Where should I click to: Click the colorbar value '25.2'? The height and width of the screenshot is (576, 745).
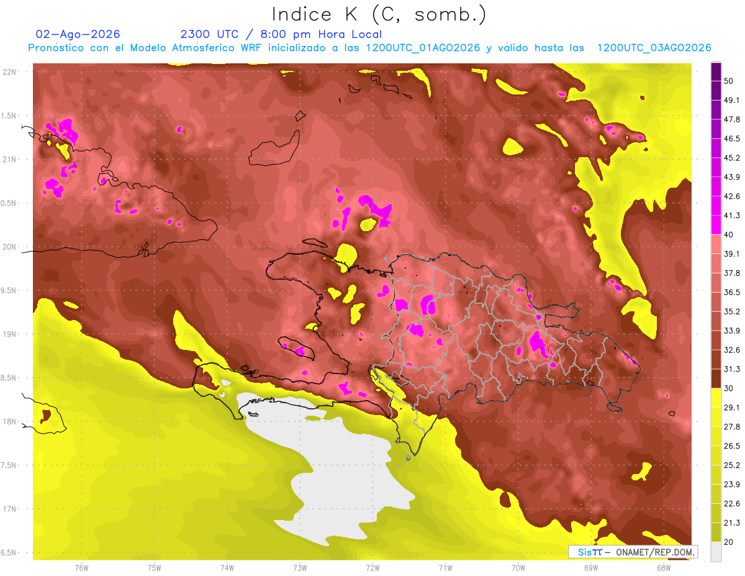click(x=731, y=465)
